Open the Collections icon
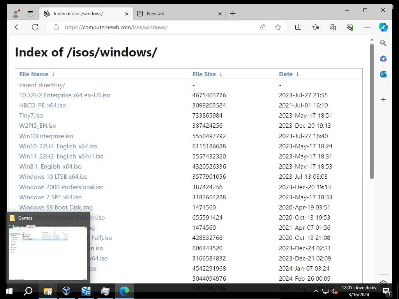 [333, 27]
